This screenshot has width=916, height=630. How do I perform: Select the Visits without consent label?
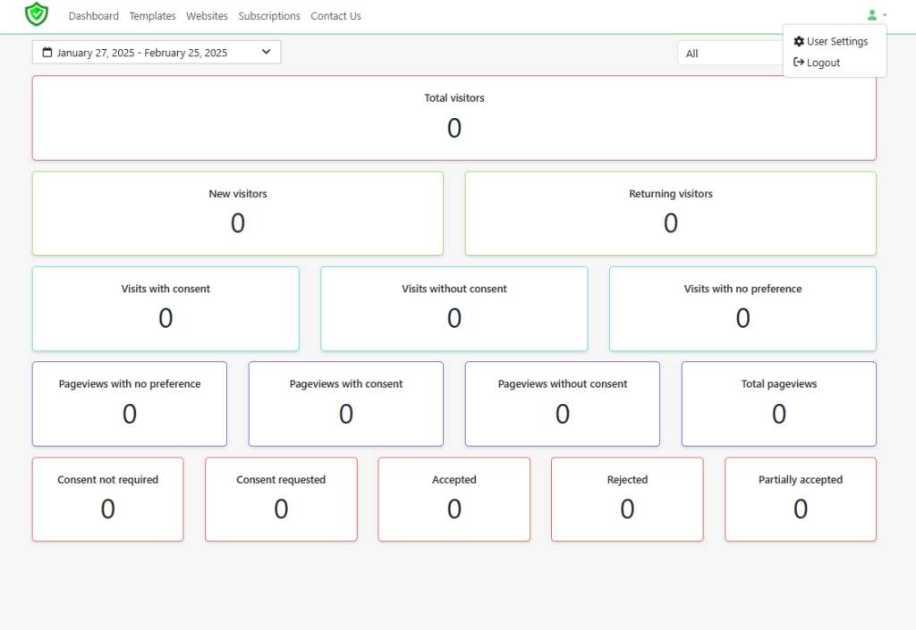[454, 289]
